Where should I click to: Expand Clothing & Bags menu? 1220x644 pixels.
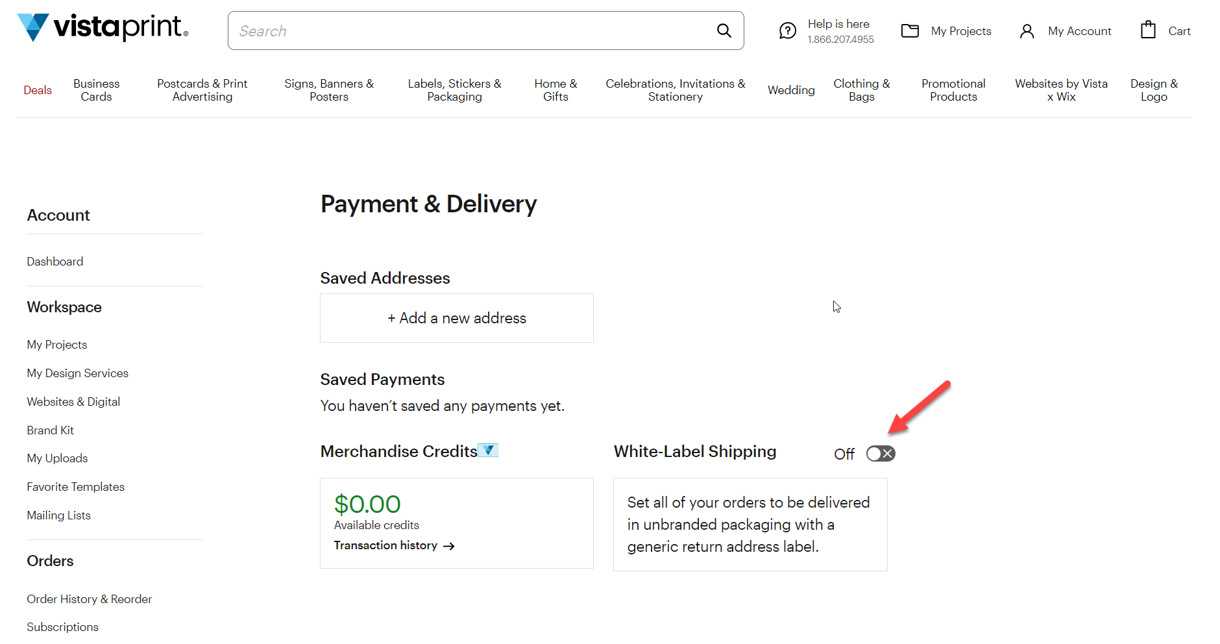click(x=862, y=90)
